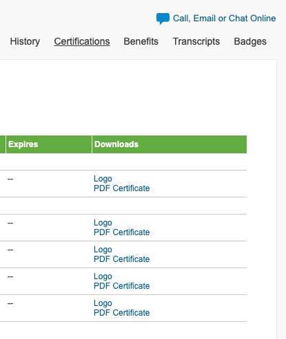Download PDF Certificate in fourth row
Image resolution: width=286 pixels, height=339 pixels.
click(121, 286)
